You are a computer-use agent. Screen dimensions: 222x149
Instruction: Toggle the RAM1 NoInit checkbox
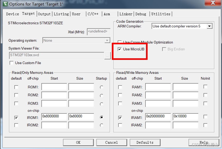(205, 87)
